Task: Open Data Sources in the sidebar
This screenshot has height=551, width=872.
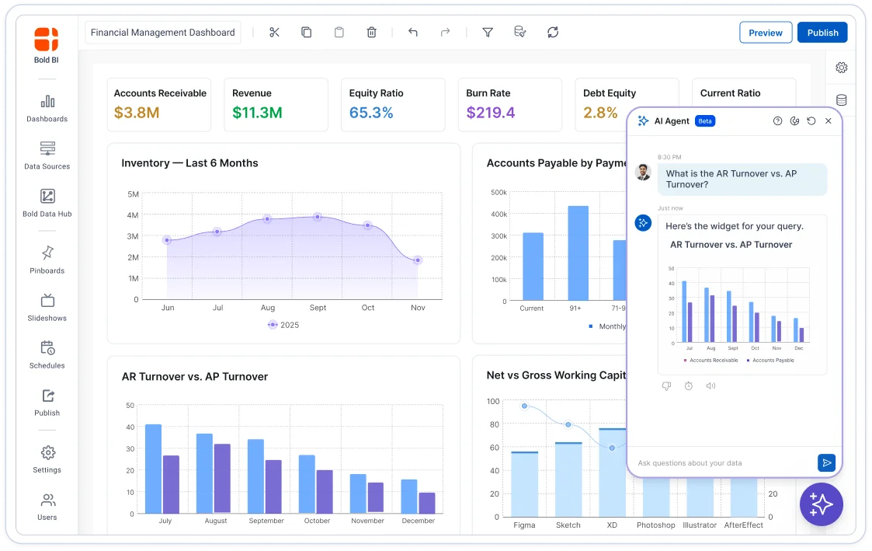Action: pos(47,156)
